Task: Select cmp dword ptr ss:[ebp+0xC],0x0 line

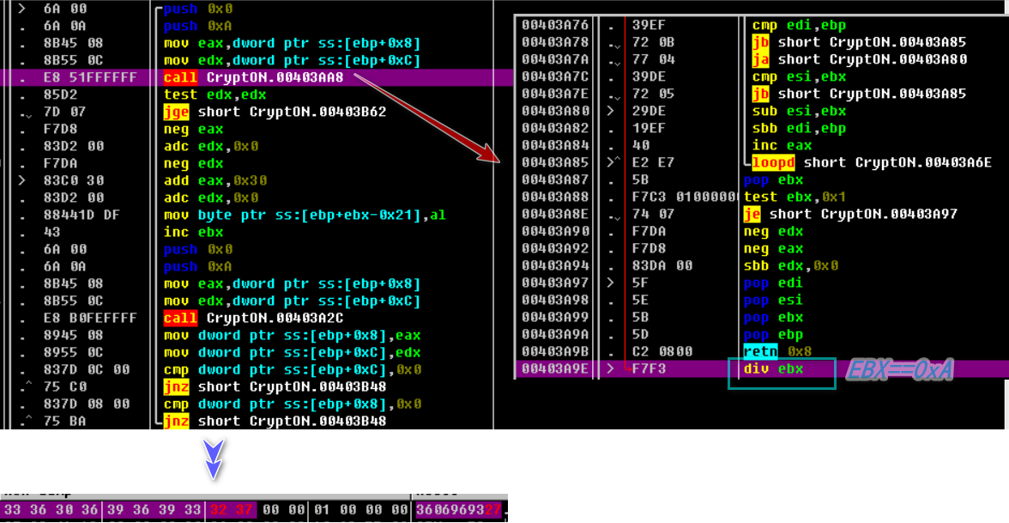Action: pyautogui.click(x=292, y=369)
